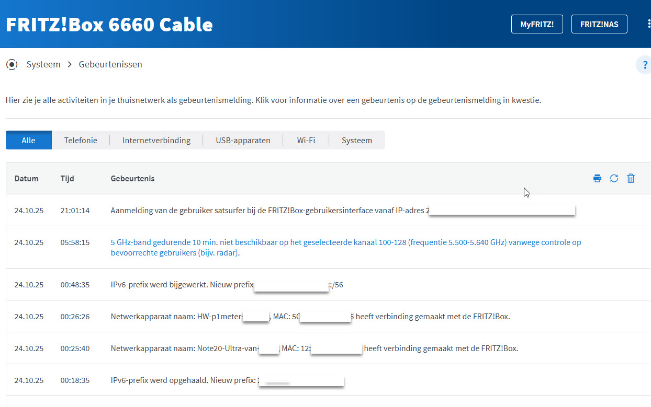The image size is (651, 407).
Task: Click the Systeem breadcrumb link
Action: [x=43, y=65]
